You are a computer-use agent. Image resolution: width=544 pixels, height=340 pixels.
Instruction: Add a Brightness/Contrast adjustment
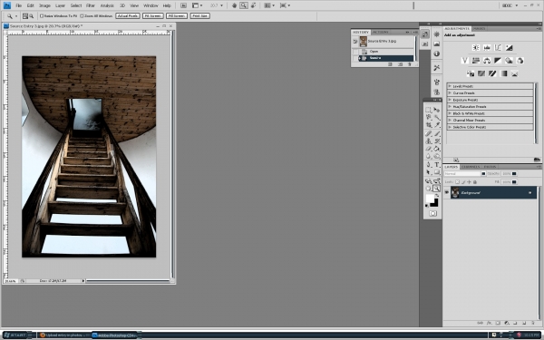coord(476,47)
